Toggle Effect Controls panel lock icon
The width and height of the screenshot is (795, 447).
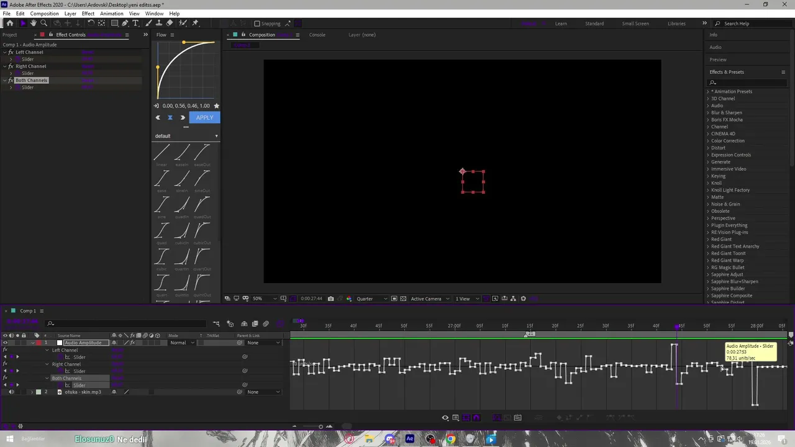click(x=51, y=35)
